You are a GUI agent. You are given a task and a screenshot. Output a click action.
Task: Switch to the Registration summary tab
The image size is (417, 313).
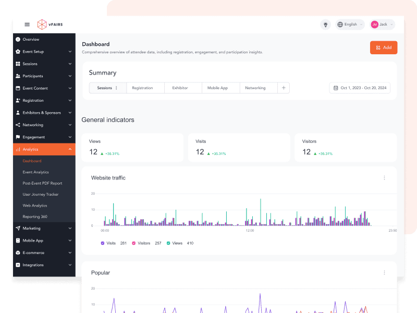coord(145,88)
